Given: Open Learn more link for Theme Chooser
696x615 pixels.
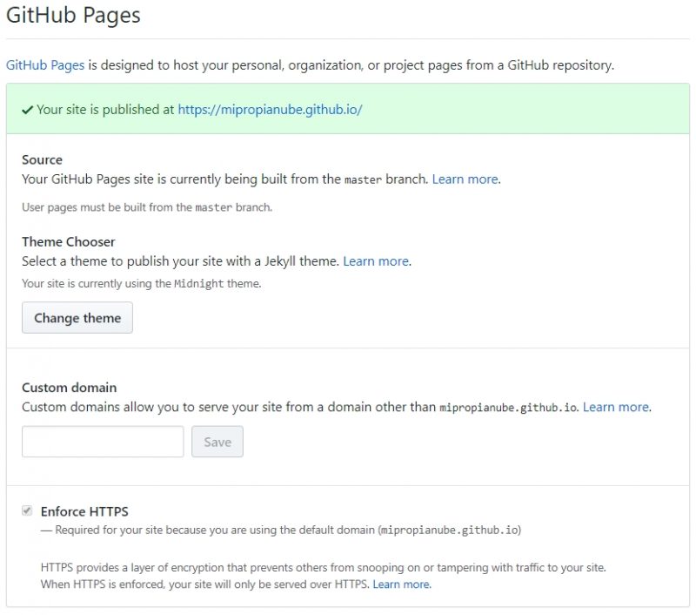Looking at the screenshot, I should (376, 261).
